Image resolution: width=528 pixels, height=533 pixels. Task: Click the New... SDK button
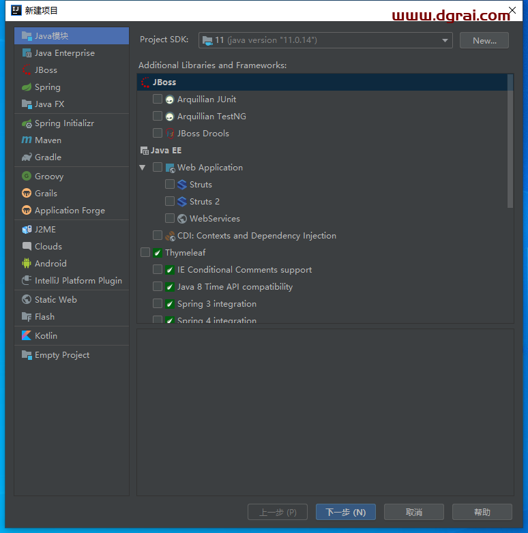point(484,40)
